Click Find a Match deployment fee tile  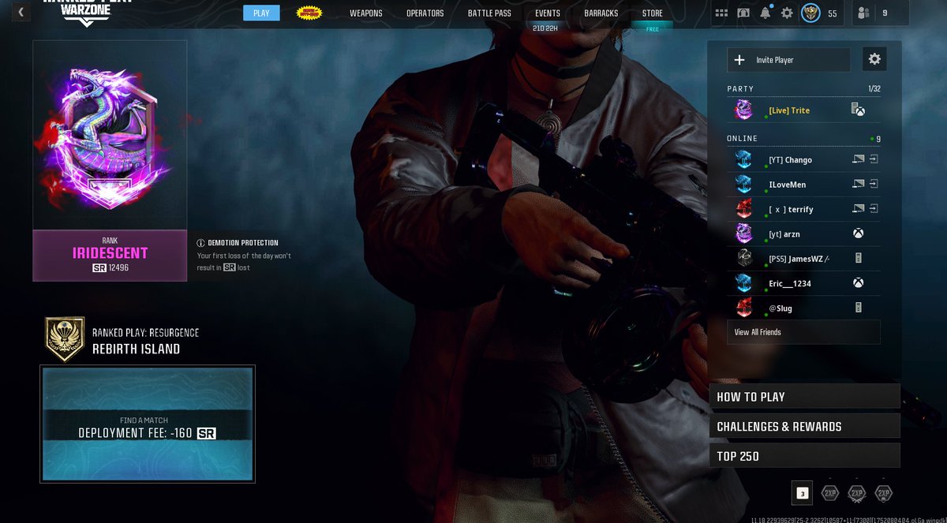[148, 424]
